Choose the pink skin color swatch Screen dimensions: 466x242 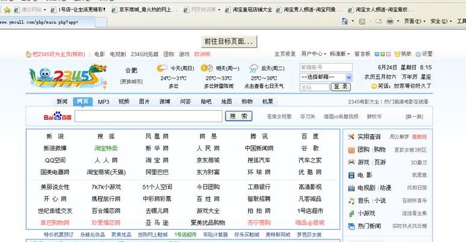coord(388,54)
